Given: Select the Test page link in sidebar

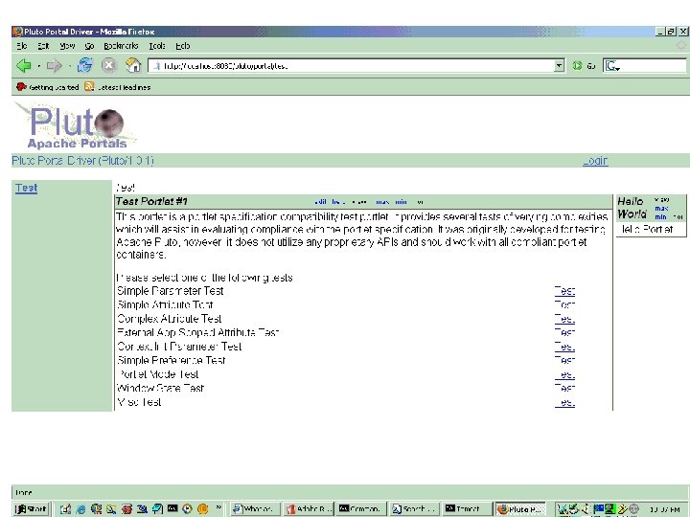Looking at the screenshot, I should pos(27,188).
